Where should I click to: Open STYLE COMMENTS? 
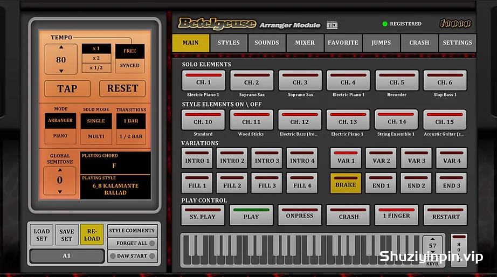(x=132, y=231)
